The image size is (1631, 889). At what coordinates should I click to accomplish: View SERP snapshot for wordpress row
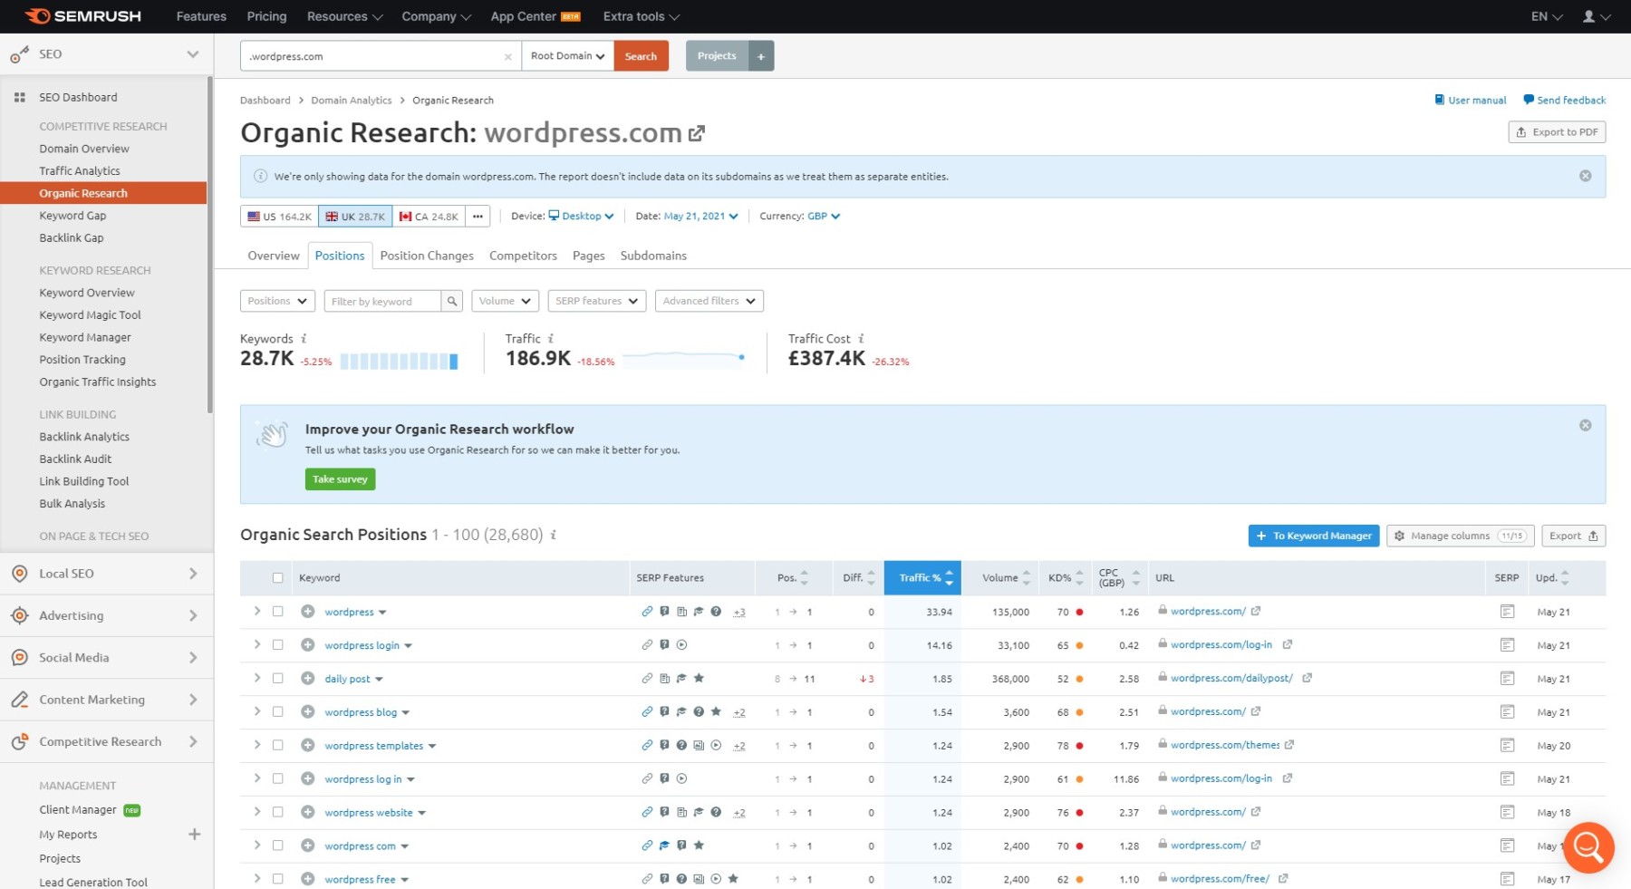click(x=1507, y=612)
